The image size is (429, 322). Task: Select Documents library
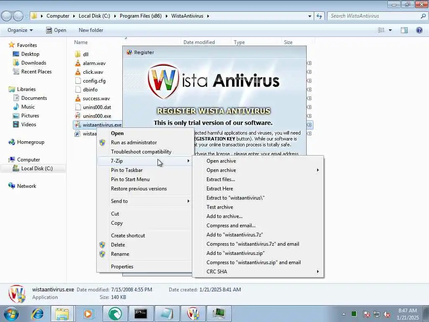pos(34,98)
